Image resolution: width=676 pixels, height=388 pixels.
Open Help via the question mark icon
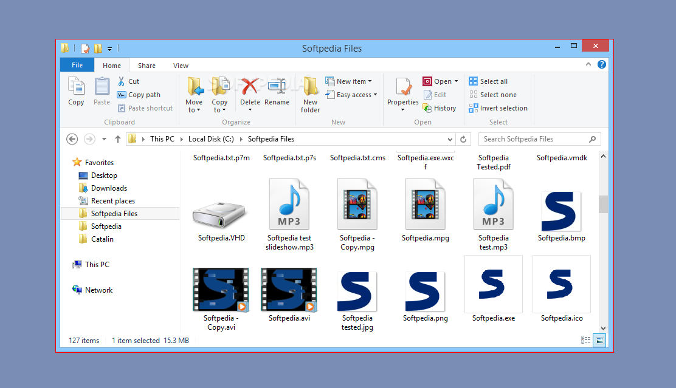coord(602,64)
